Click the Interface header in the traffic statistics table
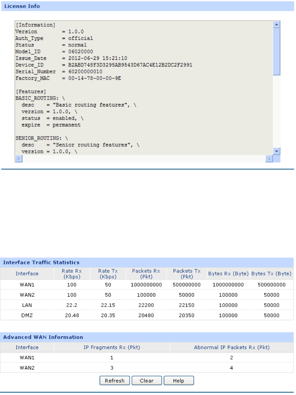This screenshot has height=395, width=296. click(x=27, y=274)
